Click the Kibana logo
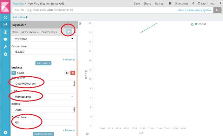Screen dimensions: 223x136 click(5, 7)
